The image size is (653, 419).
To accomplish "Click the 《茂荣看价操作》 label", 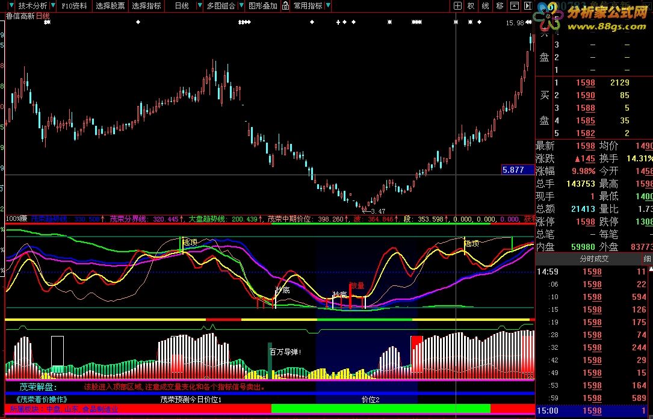I will pos(42,399).
